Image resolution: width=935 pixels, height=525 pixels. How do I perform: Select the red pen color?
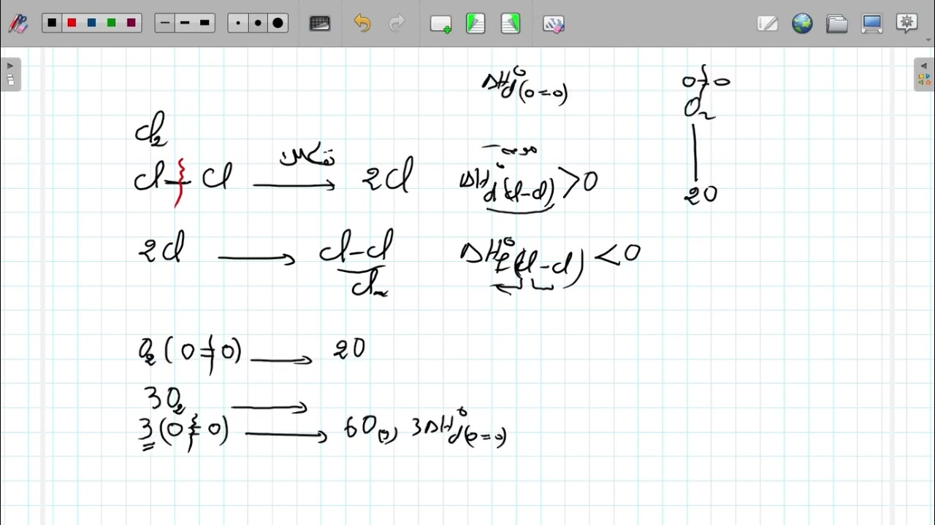(x=72, y=23)
